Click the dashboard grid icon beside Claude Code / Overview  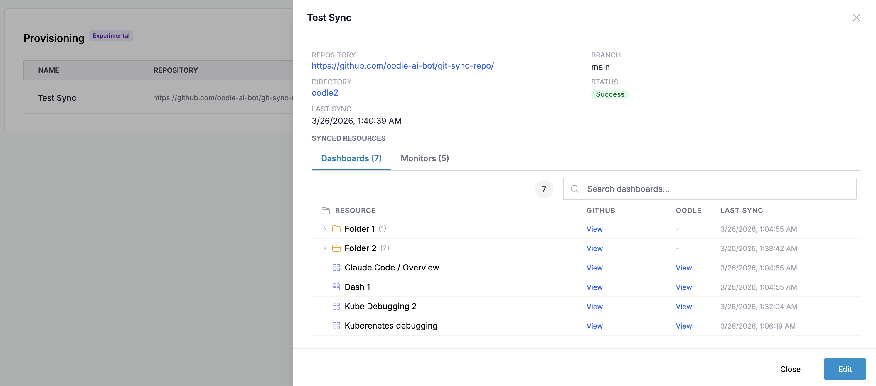(336, 268)
